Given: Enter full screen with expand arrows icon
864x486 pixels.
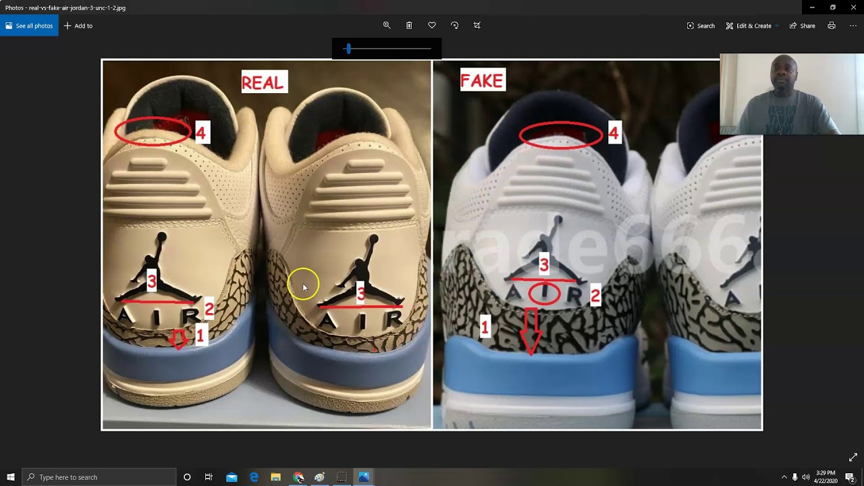Looking at the screenshot, I should [x=853, y=457].
